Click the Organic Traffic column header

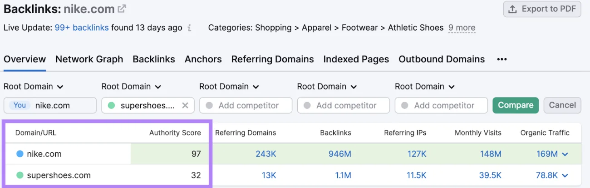click(545, 133)
